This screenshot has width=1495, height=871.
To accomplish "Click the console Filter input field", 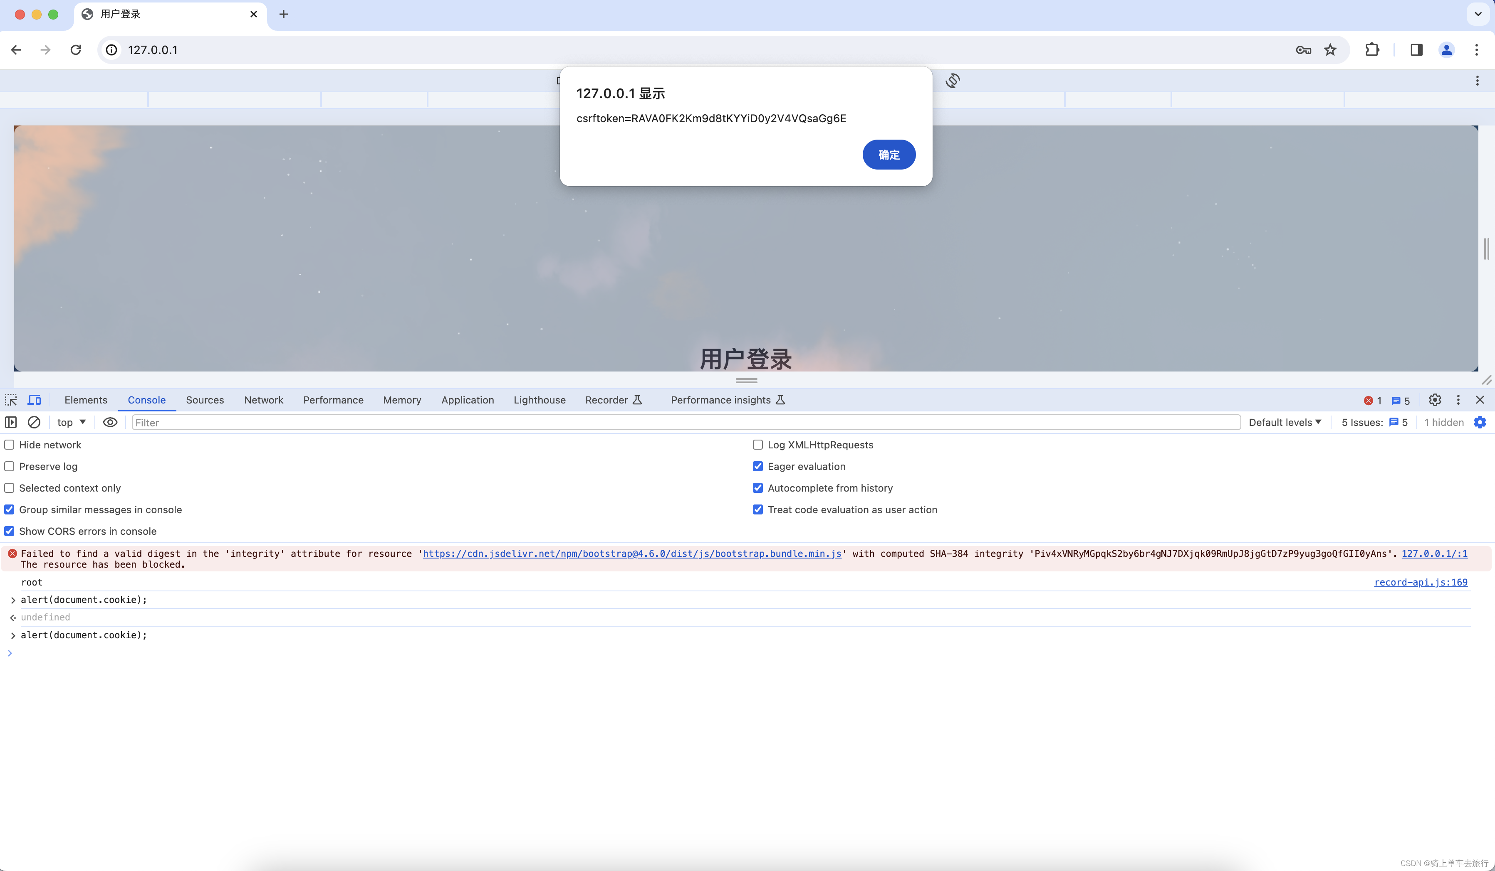I will (686, 422).
